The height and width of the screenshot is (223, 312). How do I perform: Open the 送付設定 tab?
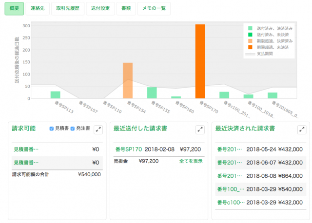pyautogui.click(x=100, y=9)
